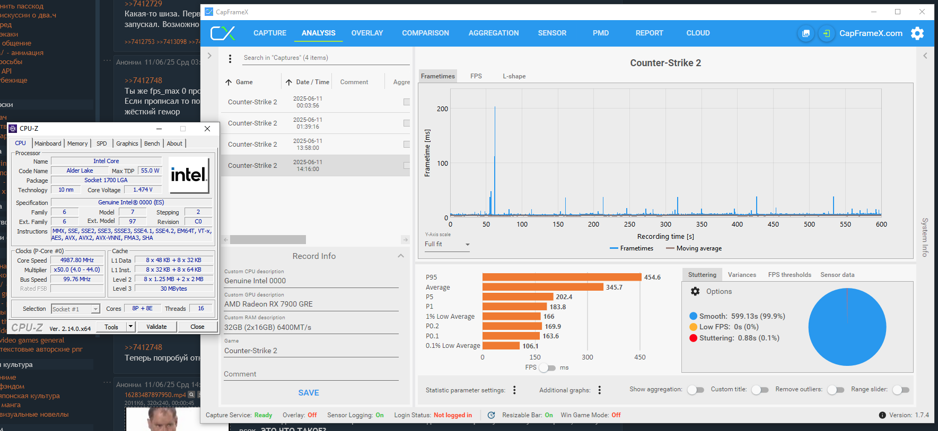This screenshot has width=938, height=431.
Task: Open the Options gear in Stuttering panel
Action: [695, 291]
